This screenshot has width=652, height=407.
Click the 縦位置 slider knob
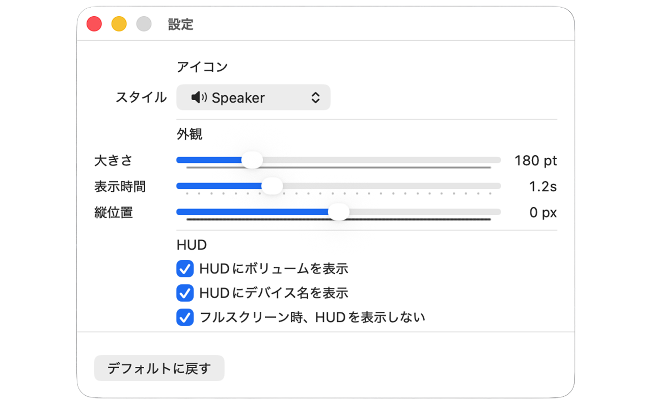339,212
